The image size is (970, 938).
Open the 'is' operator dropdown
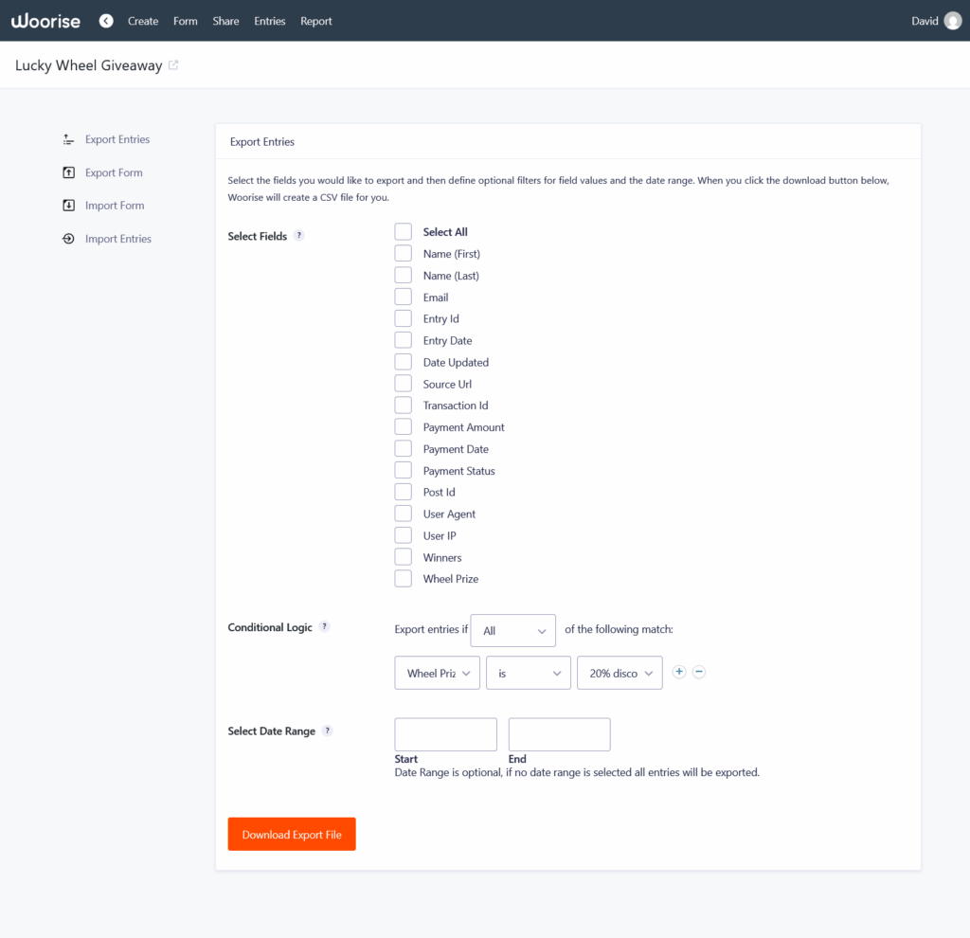pyautogui.click(x=529, y=673)
